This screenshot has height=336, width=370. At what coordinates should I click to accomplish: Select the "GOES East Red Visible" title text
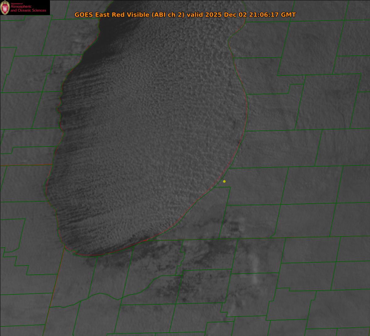tap(112, 15)
